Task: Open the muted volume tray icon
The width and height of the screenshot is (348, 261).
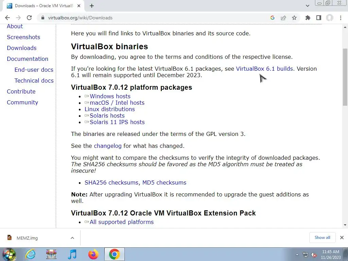Action: [x=314, y=255]
